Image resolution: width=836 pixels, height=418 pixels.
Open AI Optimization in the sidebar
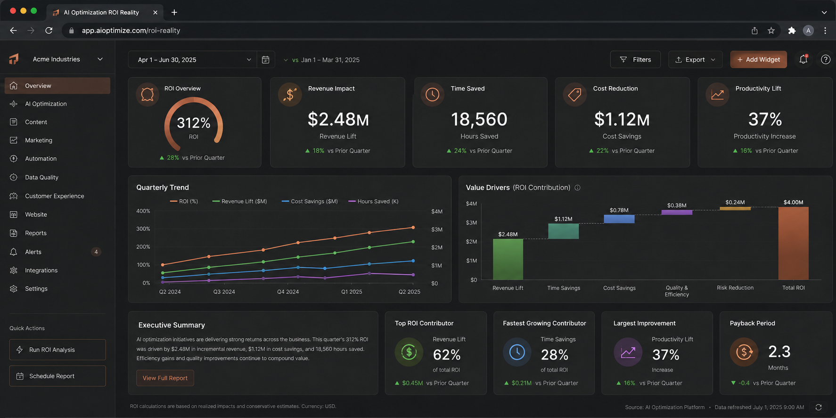[x=57, y=104]
